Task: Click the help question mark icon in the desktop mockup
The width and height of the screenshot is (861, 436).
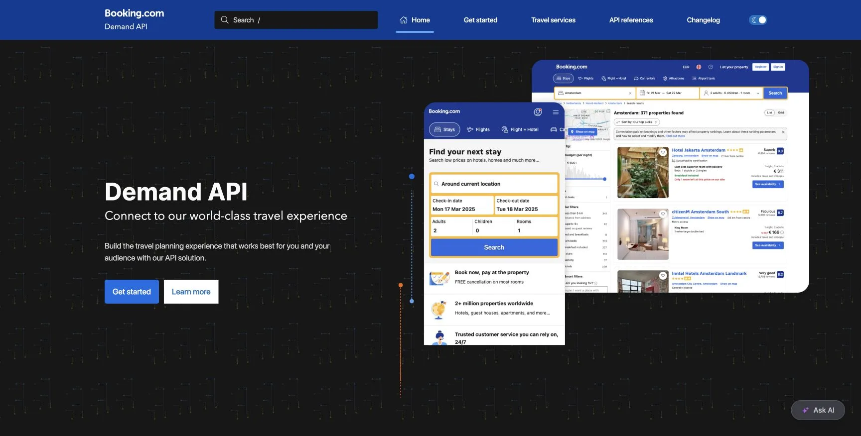Action: [711, 67]
